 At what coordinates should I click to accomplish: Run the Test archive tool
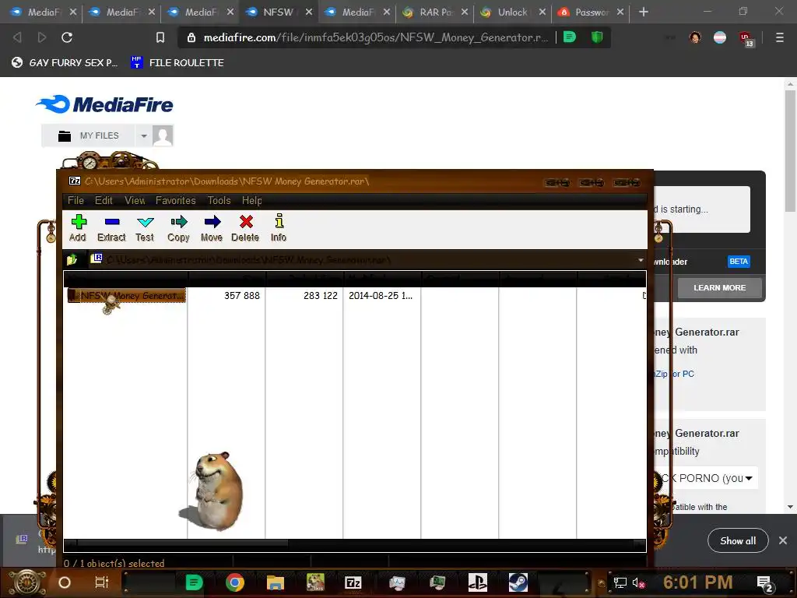pyautogui.click(x=145, y=227)
